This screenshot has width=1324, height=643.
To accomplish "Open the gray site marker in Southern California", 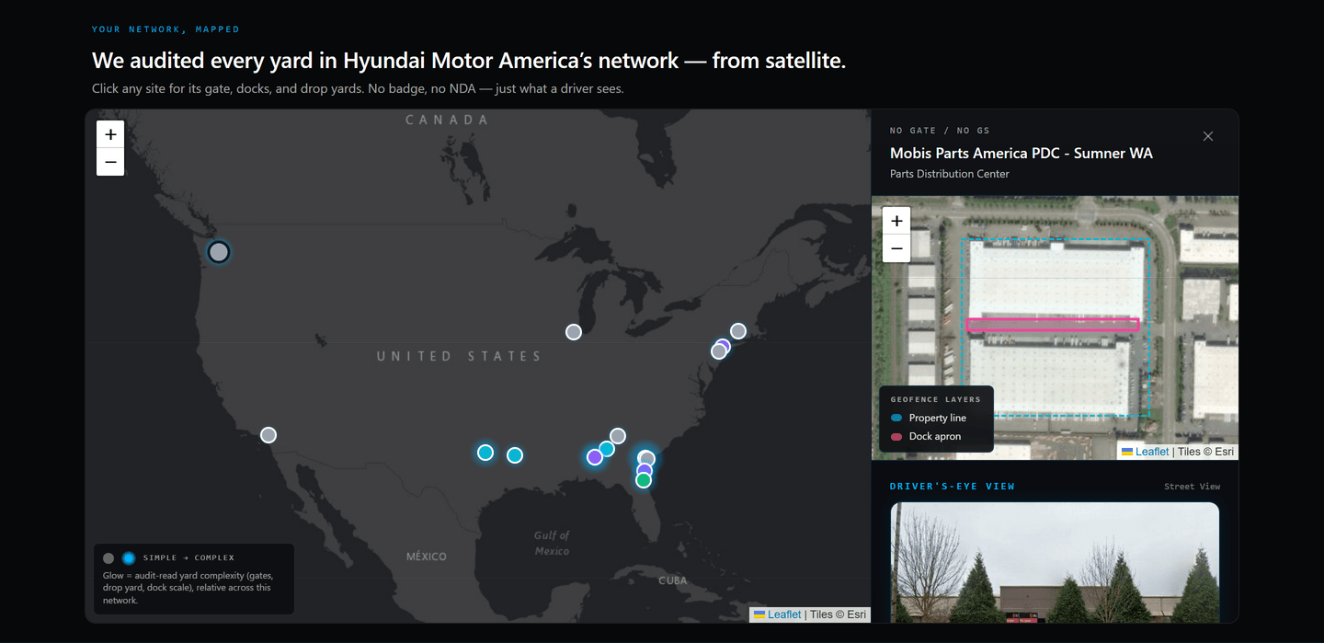I will pos(268,435).
